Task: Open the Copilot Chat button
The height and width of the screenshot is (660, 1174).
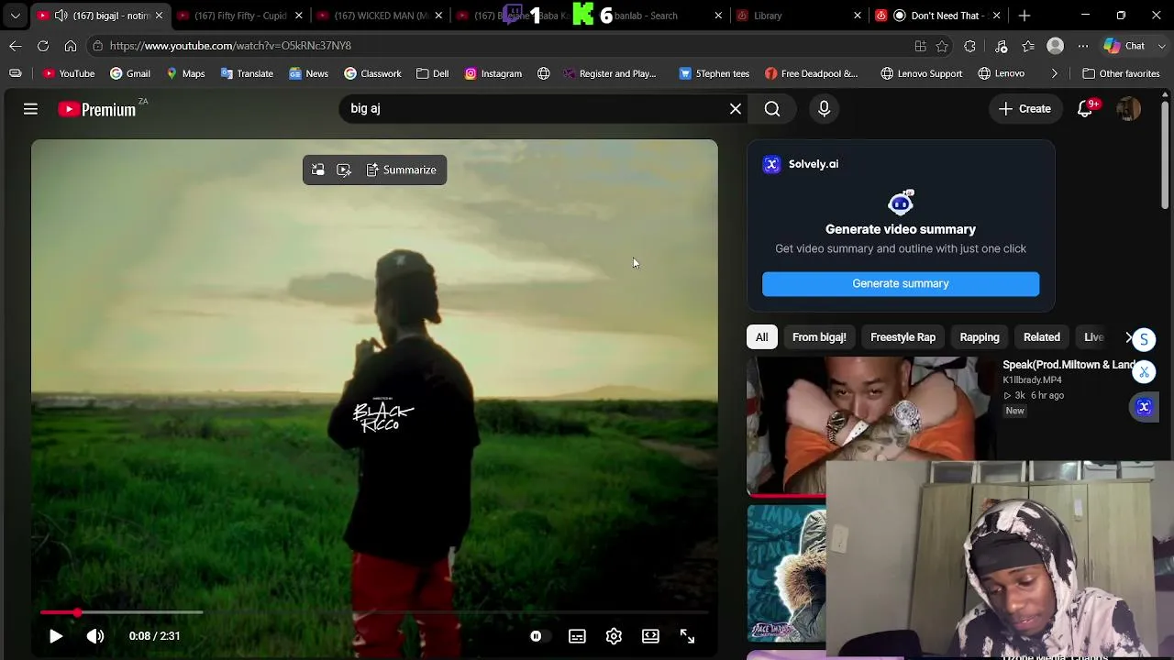Action: point(1125,46)
